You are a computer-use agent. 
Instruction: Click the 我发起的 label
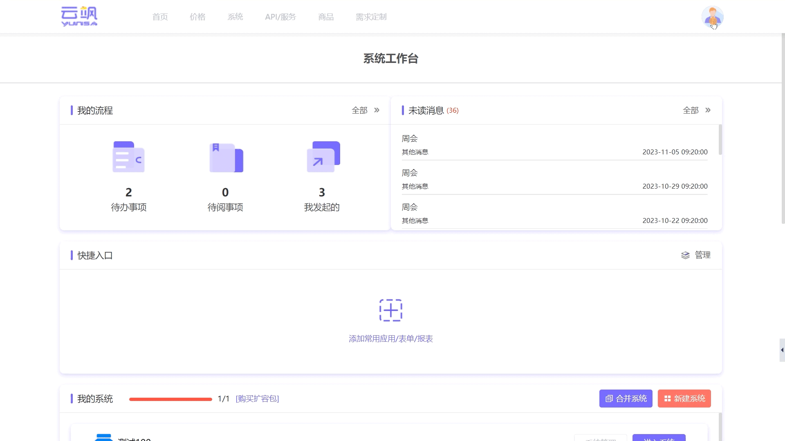coord(322,207)
